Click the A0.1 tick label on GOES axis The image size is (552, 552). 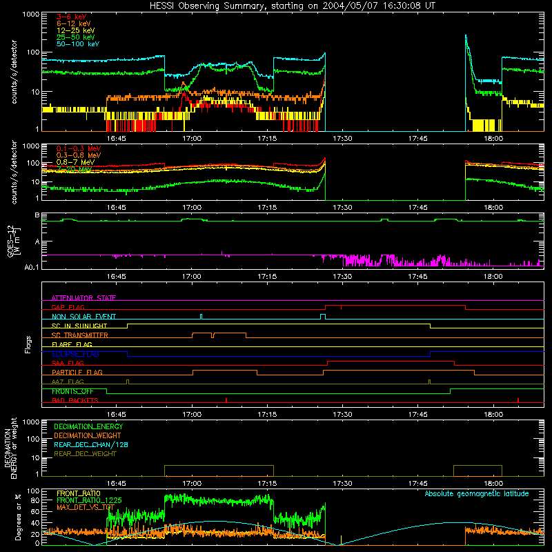(32, 267)
